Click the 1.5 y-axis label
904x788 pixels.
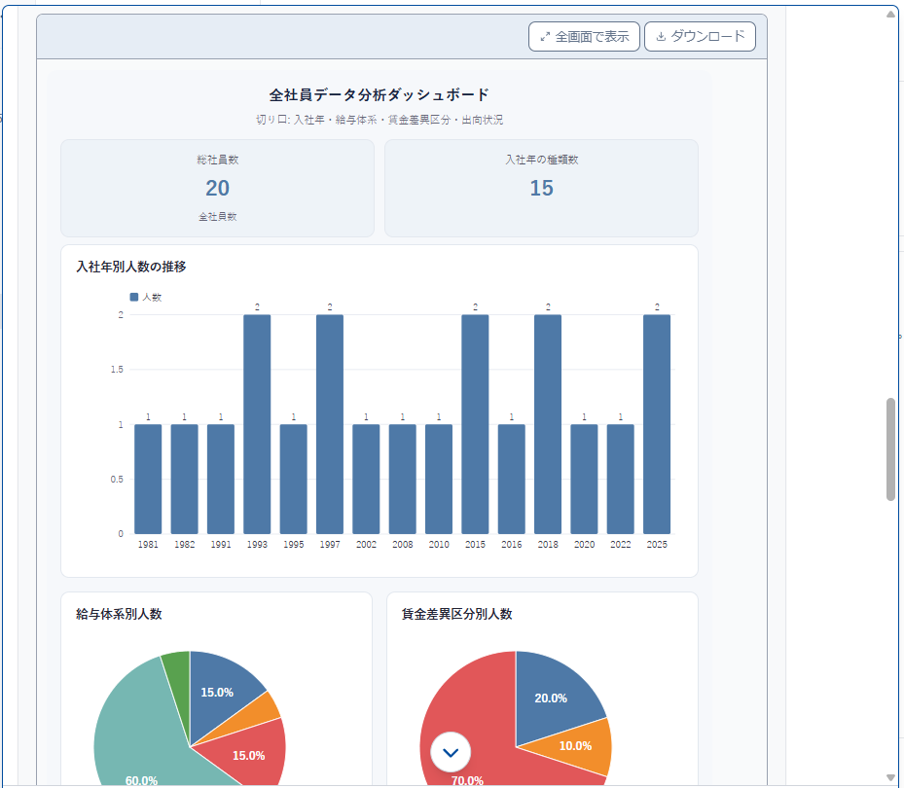point(117,370)
